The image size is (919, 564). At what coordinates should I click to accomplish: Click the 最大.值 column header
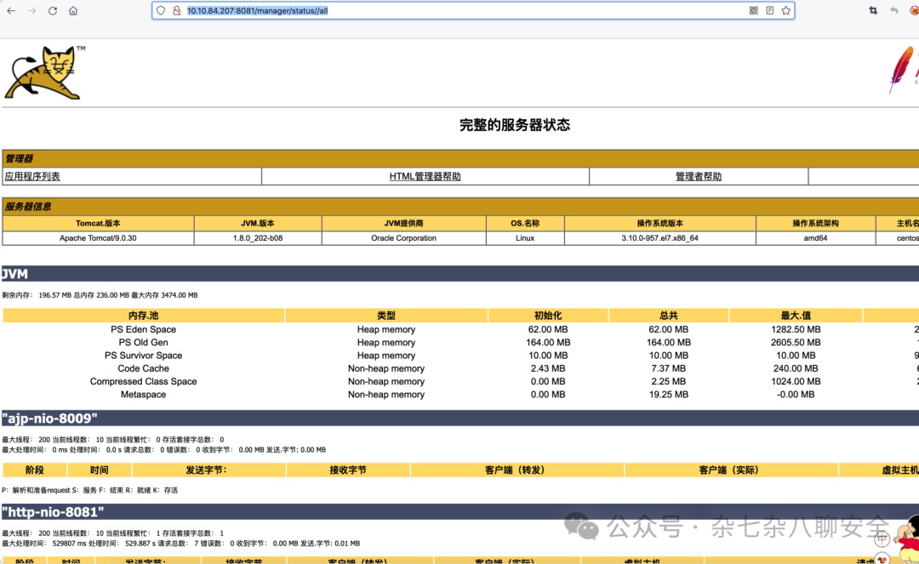point(796,316)
